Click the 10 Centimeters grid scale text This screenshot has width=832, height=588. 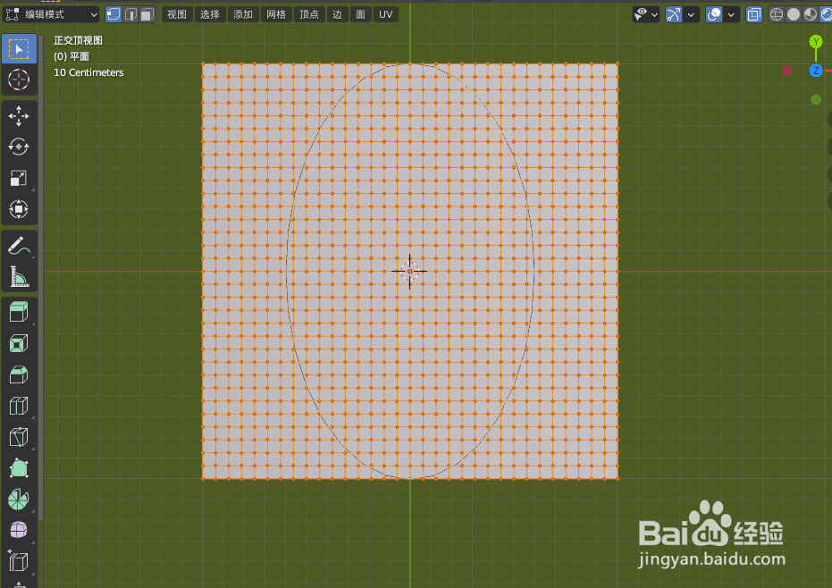[88, 72]
